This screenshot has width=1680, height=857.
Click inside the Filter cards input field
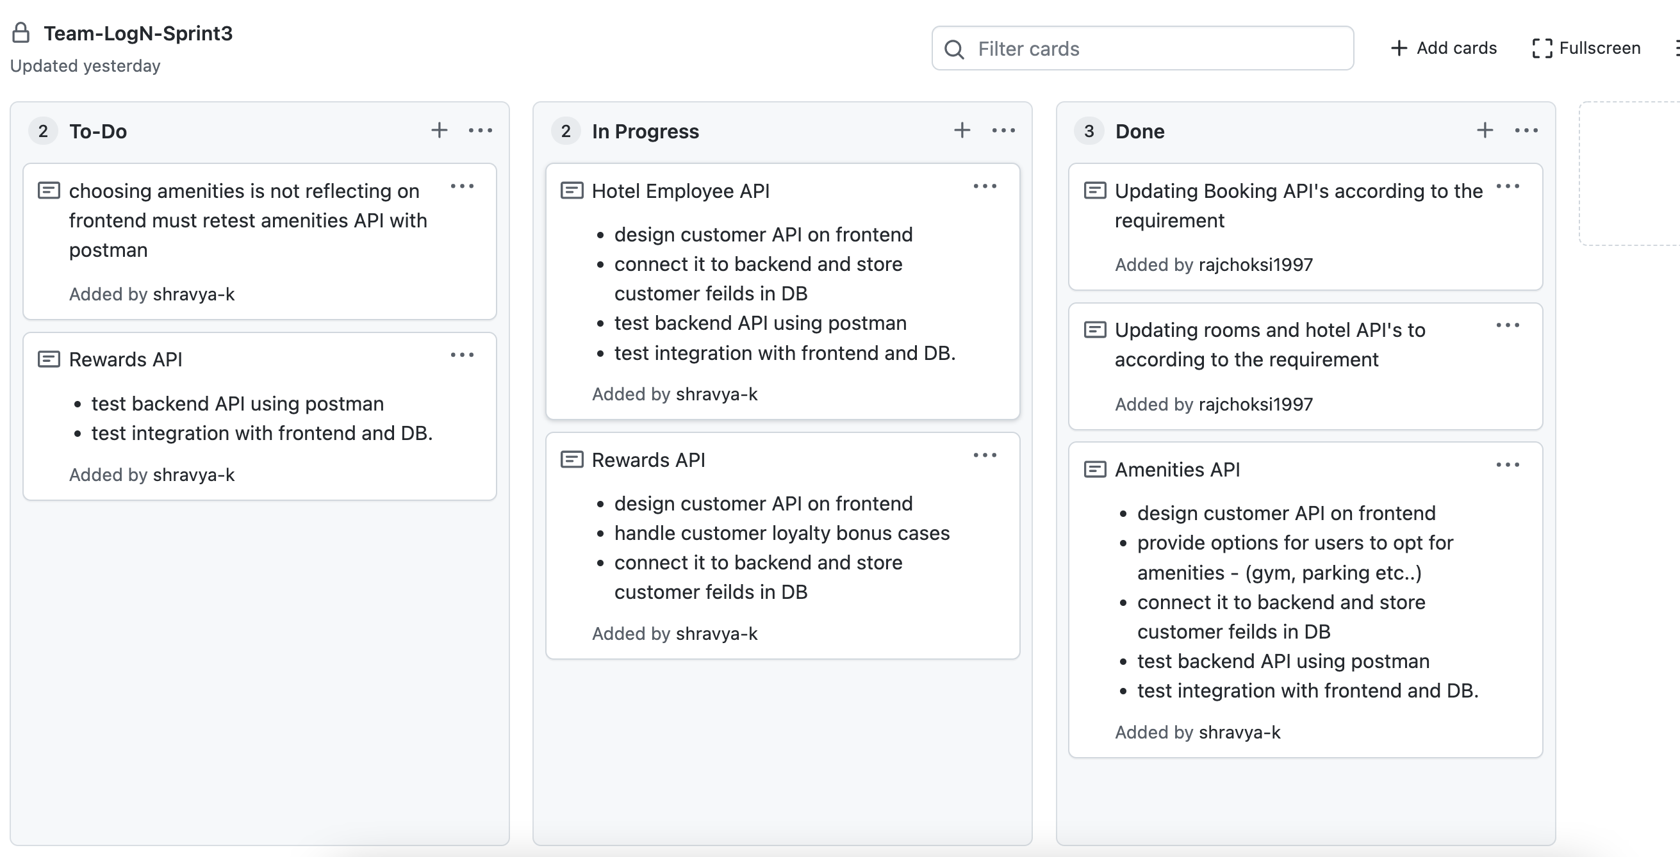[1141, 49]
